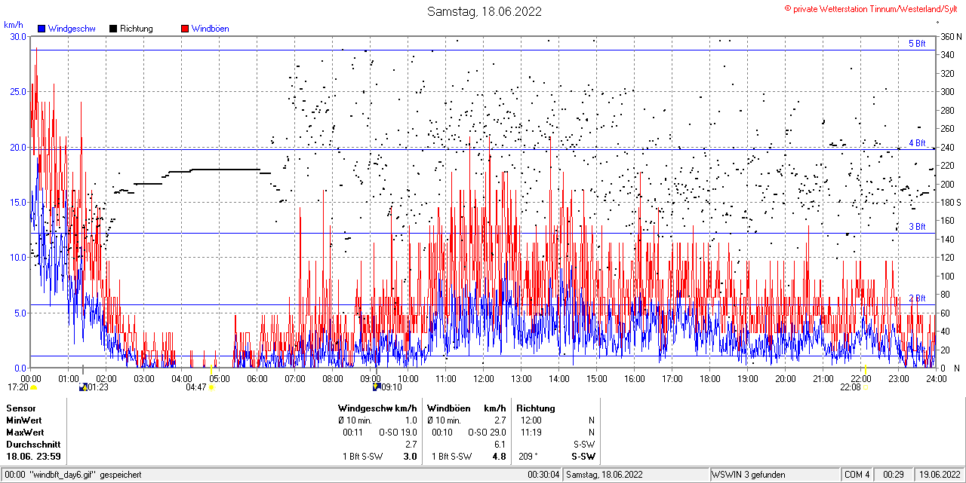Click the 25.0 value on left axis
The image size is (966, 483).
(18, 91)
